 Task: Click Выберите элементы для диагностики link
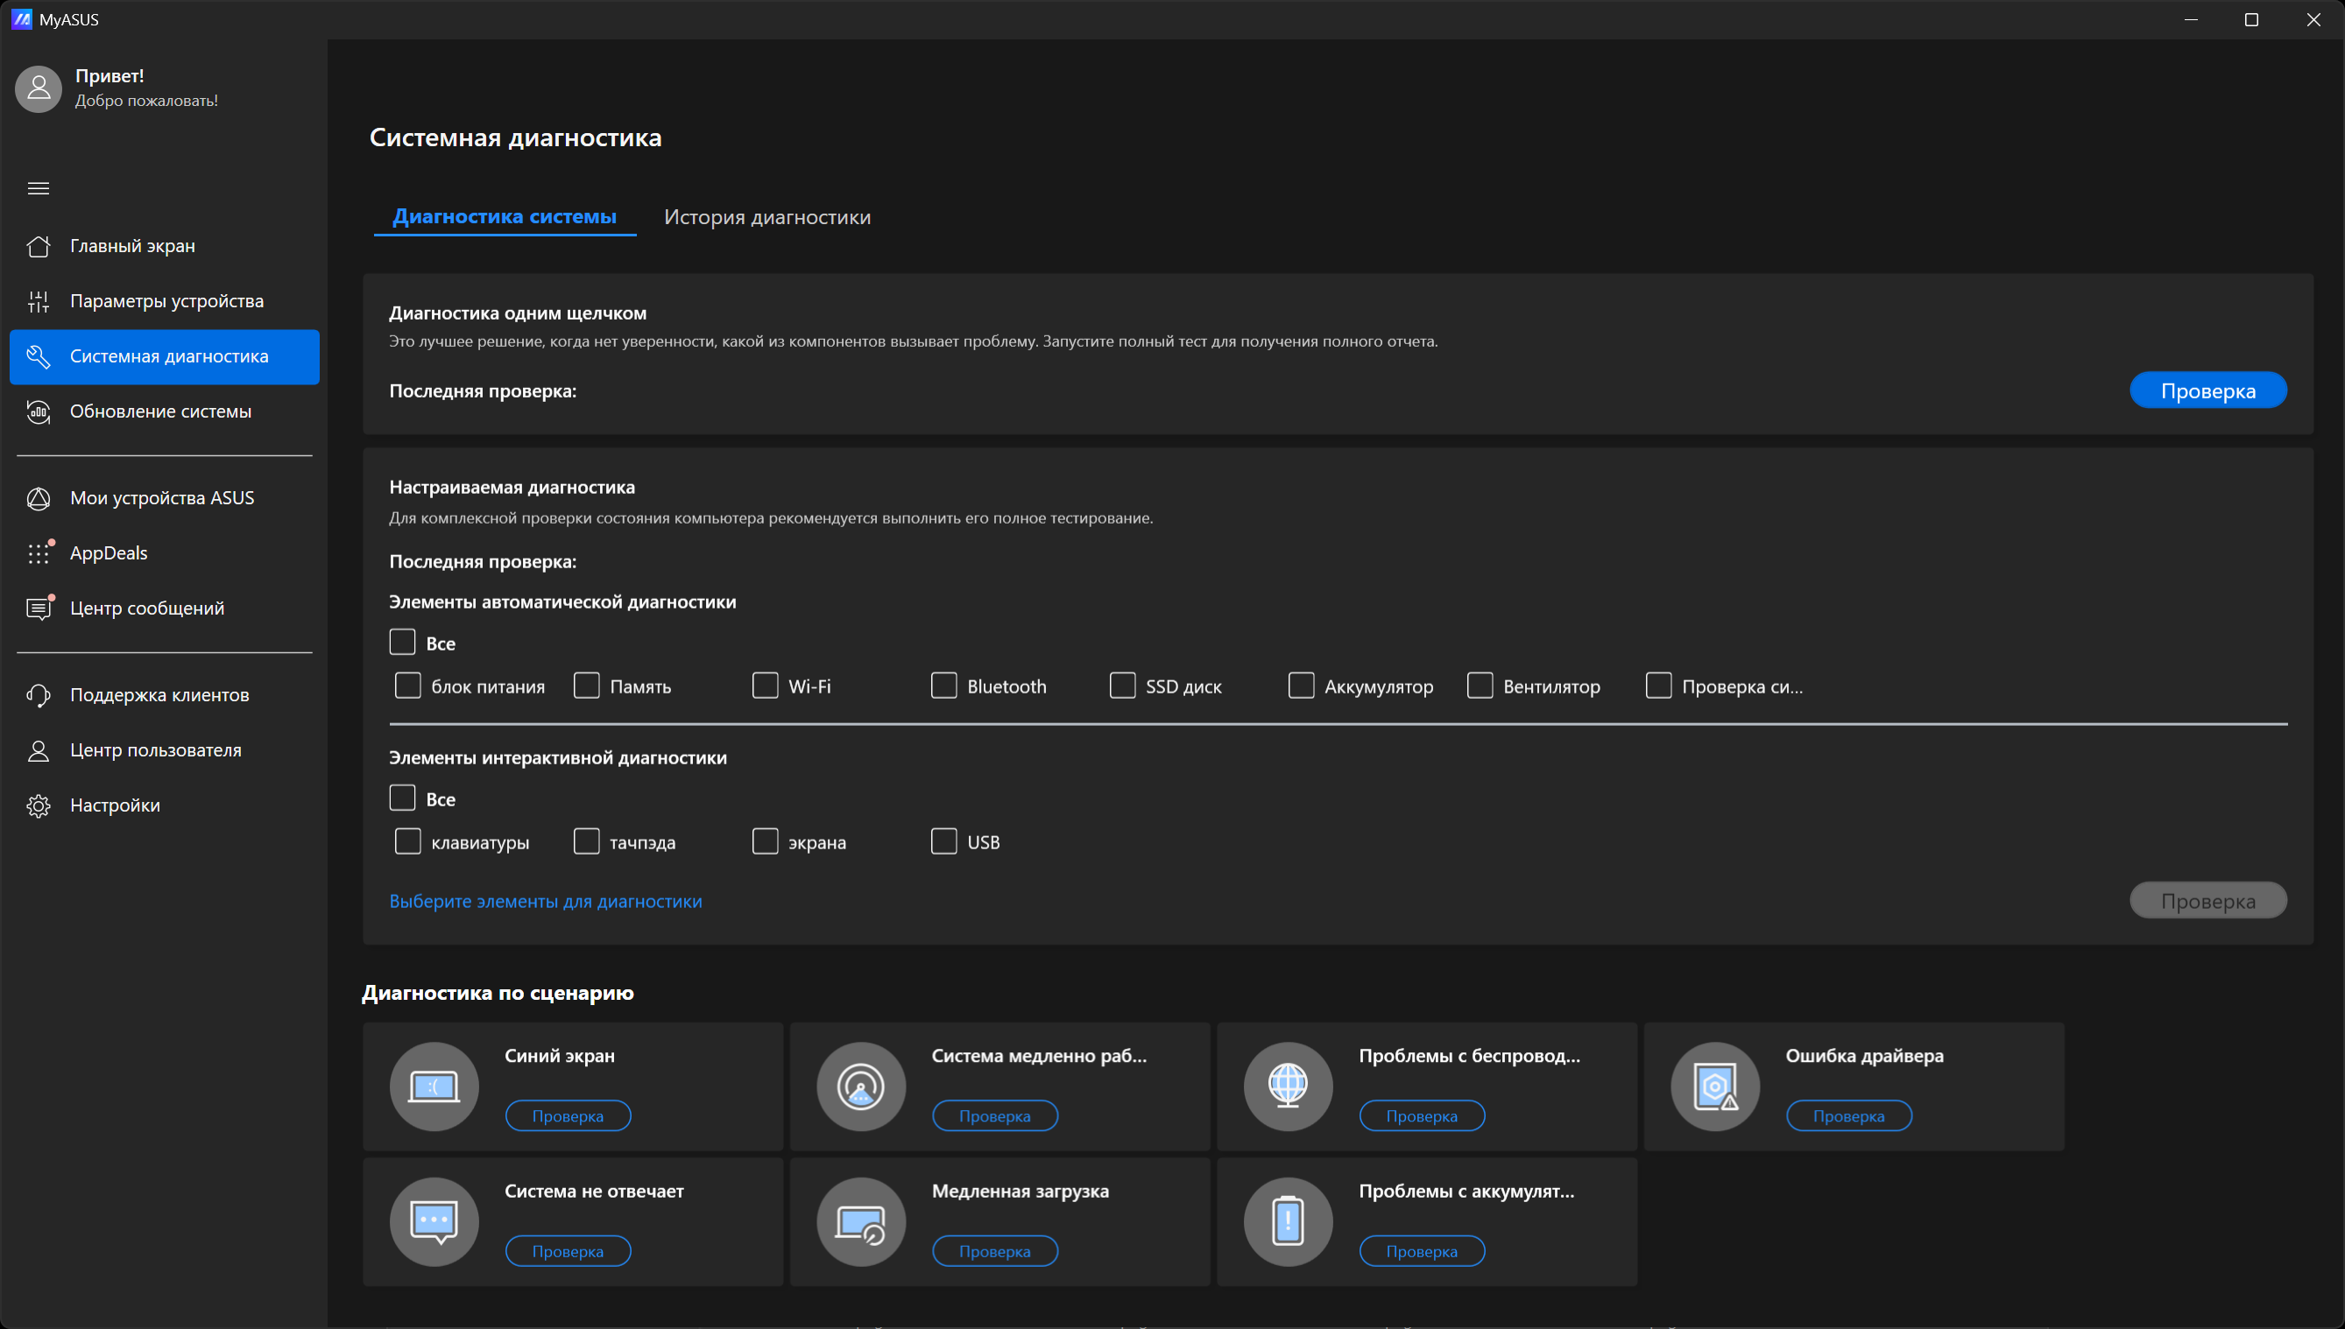point(546,902)
